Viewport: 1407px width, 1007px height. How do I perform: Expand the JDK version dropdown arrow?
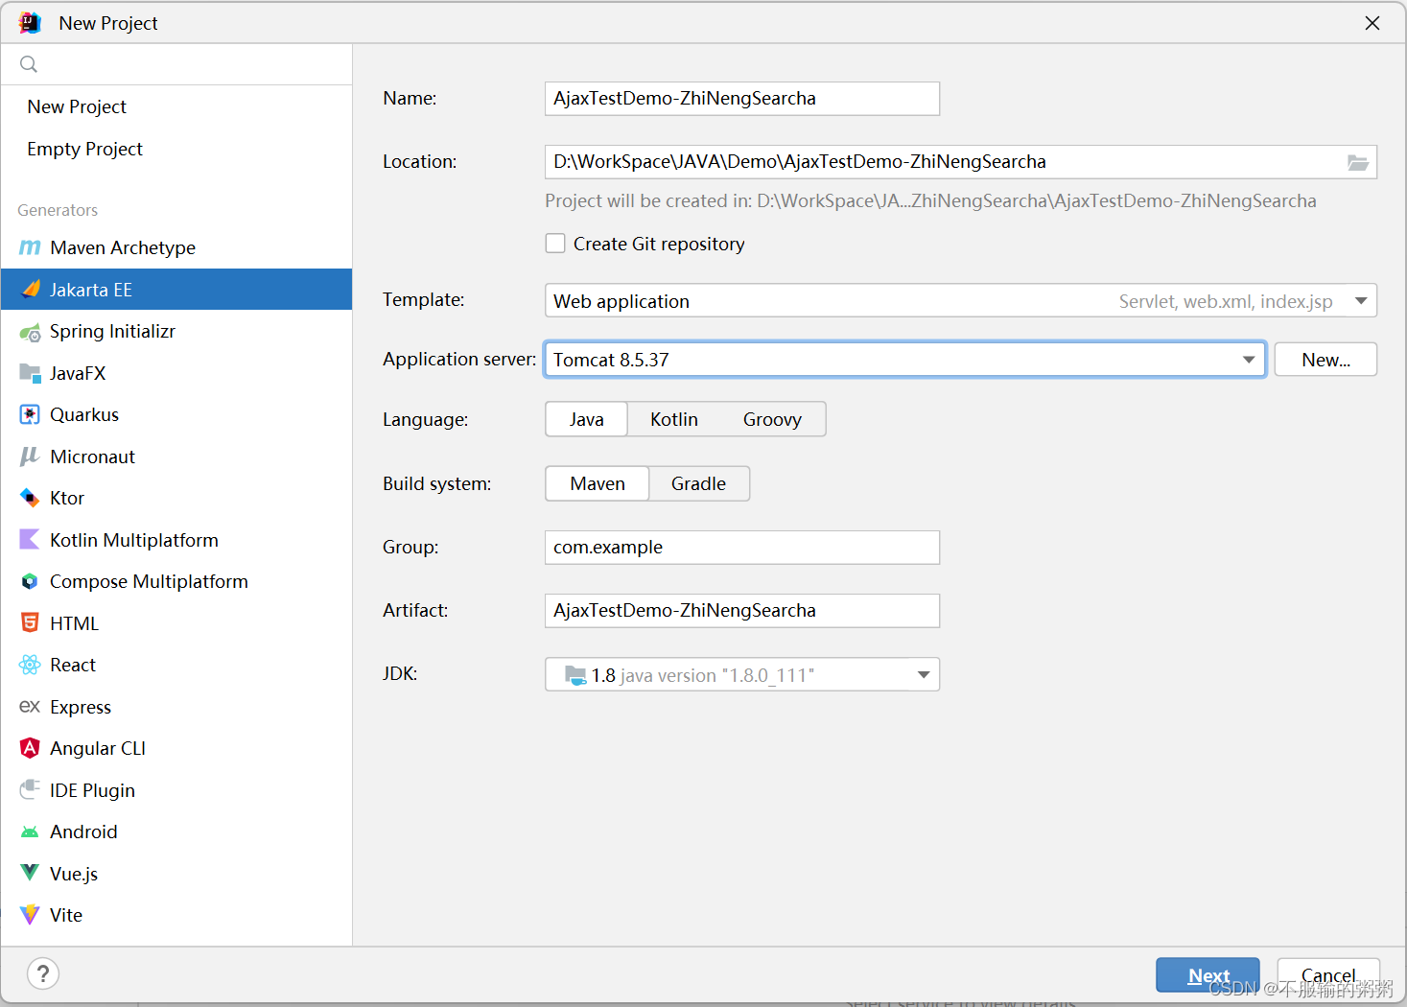(x=924, y=675)
